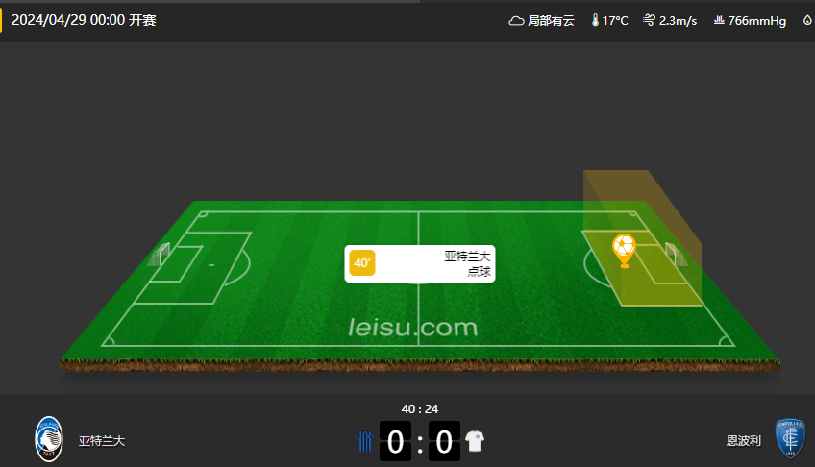815x467 pixels.
Task: Click the home team score digit
Action: click(396, 441)
